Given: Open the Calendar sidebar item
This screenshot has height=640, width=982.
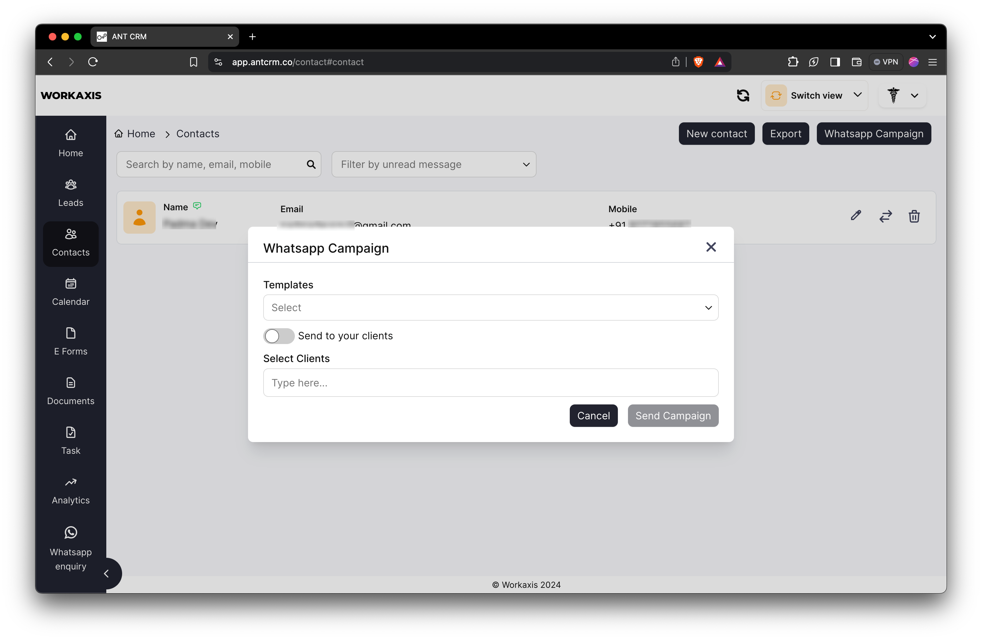Looking at the screenshot, I should click(x=71, y=292).
